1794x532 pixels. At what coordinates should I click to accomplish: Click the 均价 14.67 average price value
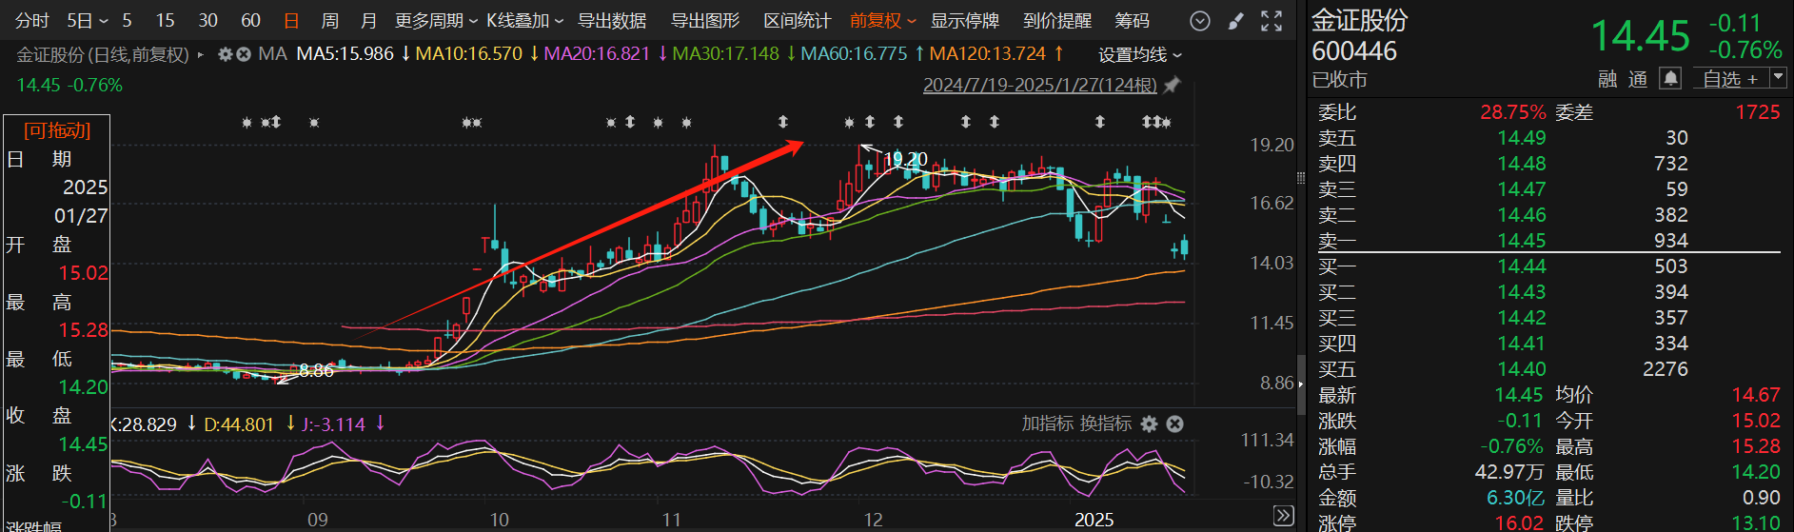pyautogui.click(x=1755, y=395)
